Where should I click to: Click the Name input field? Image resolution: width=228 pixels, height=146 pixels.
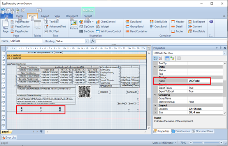(26, 41)
